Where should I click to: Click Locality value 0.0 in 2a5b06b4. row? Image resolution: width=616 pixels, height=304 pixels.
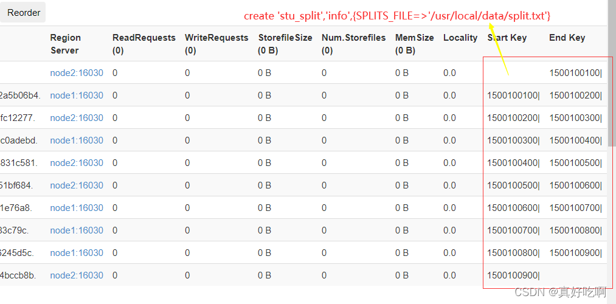click(x=449, y=95)
